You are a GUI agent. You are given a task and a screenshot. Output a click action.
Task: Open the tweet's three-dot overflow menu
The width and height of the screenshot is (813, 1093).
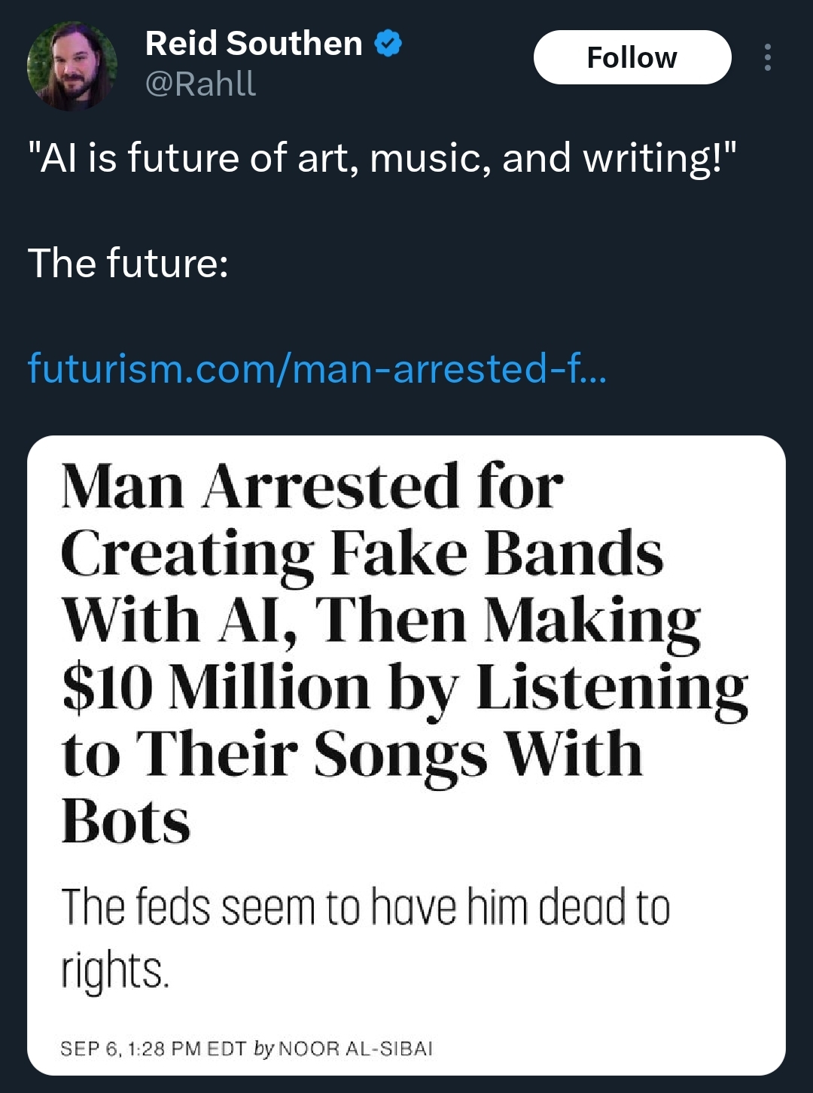click(x=767, y=57)
